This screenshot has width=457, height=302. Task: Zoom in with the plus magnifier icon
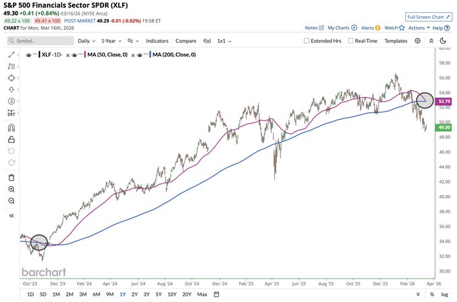11,189
